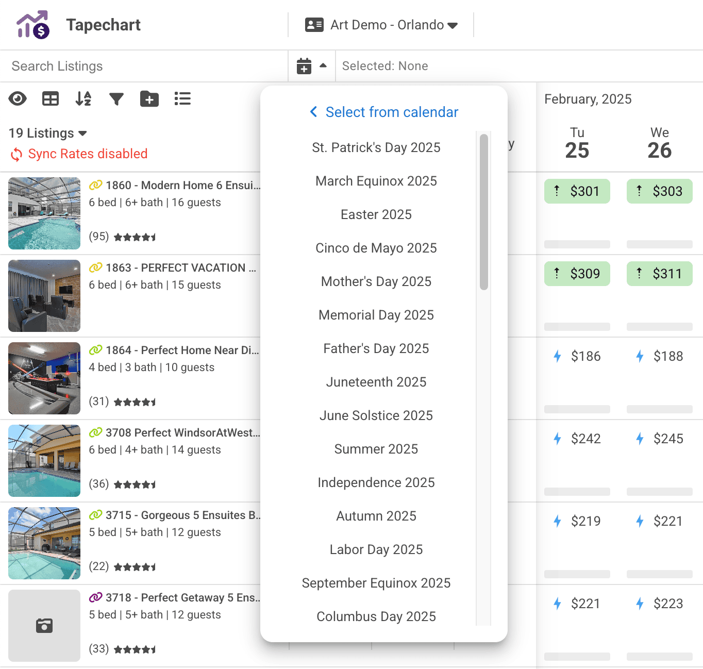Switch to the table grid view icon
The height and width of the screenshot is (669, 703).
coord(51,98)
